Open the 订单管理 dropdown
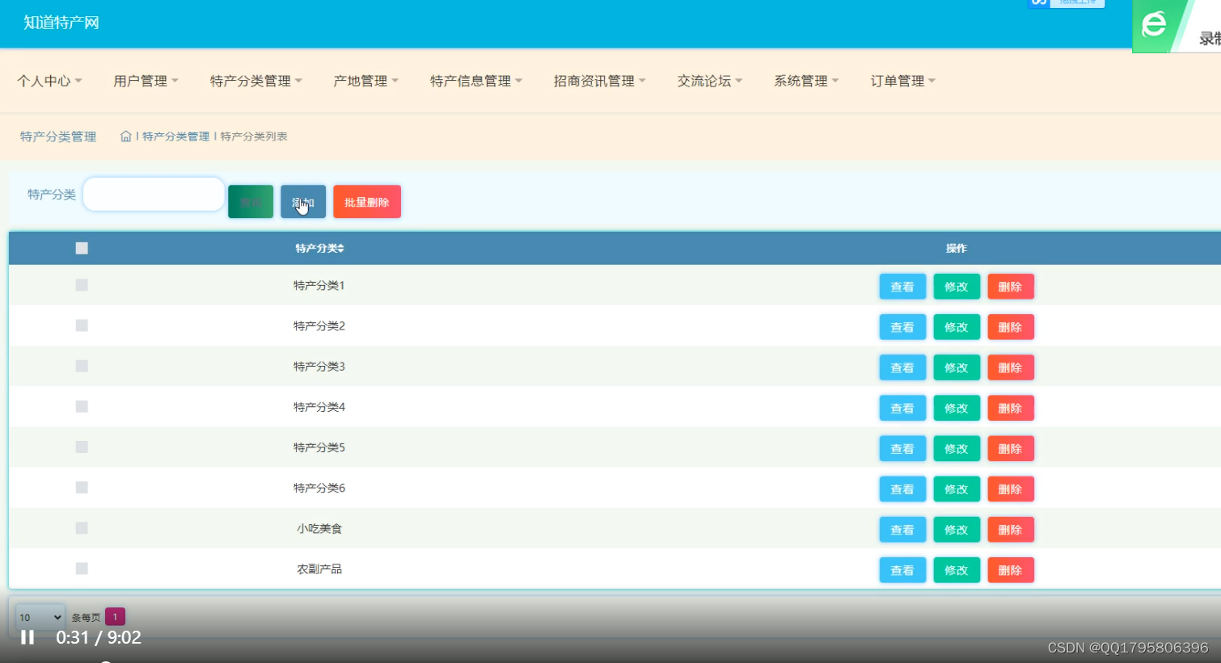The image size is (1221, 663). tap(902, 81)
